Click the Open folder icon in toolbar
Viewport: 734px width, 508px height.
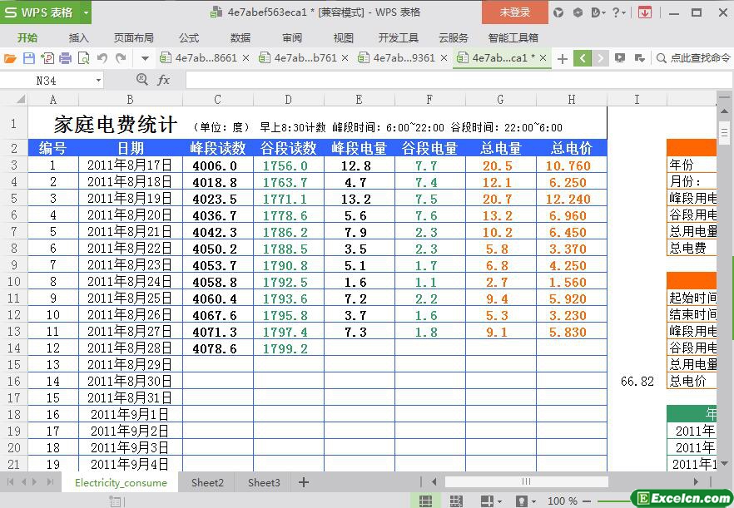point(10,58)
